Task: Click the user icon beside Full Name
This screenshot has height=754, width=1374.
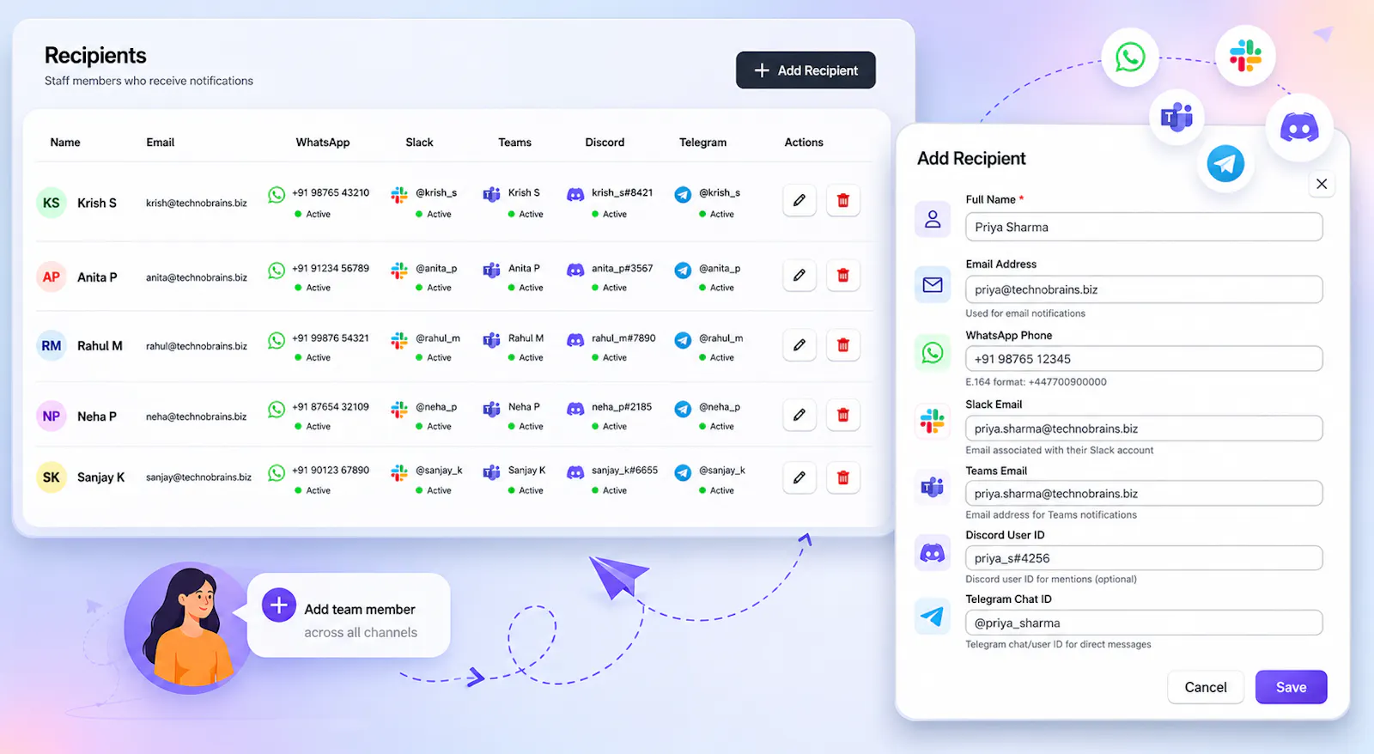Action: click(x=933, y=220)
